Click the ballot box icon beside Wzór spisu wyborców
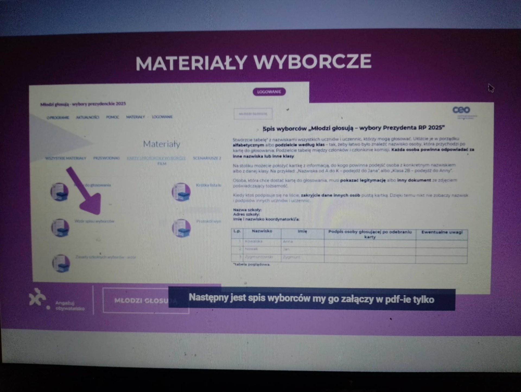Viewport: 521px width, 392px height. pyautogui.click(x=60, y=228)
